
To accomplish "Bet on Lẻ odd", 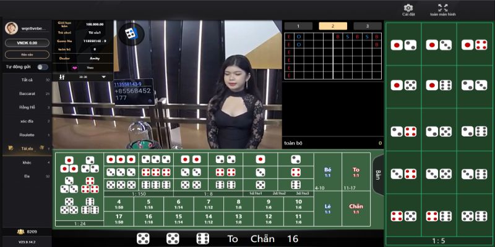I will click(x=328, y=209).
